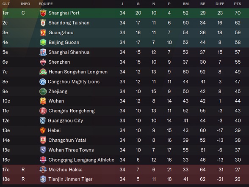Open Chongqing Liangjiang Athletic team link
This screenshot has width=249, height=187.
point(81,160)
